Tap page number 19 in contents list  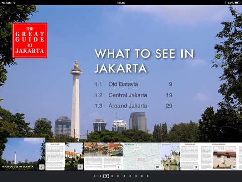169,95
